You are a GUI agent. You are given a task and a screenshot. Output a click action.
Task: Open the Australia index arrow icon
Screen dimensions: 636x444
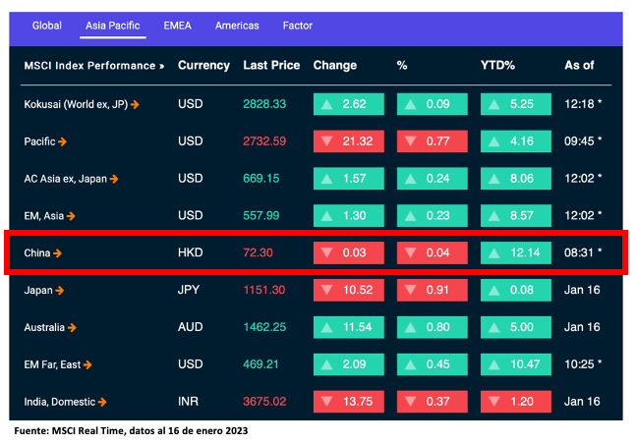click(x=73, y=327)
